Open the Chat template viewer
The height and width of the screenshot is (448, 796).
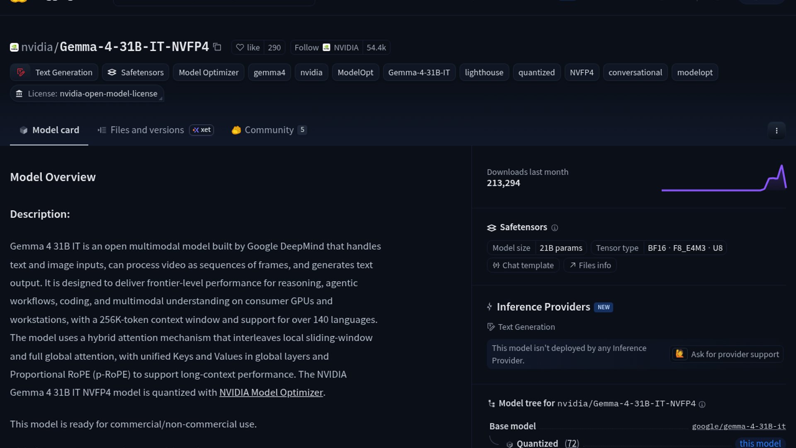523,265
